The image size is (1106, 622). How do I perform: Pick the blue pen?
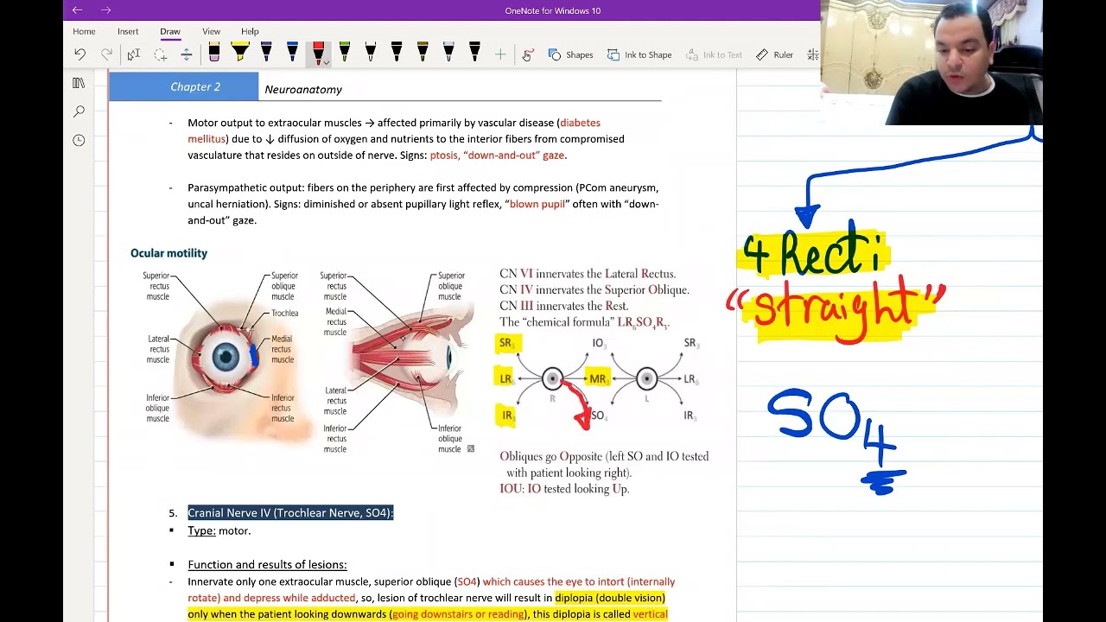291,53
